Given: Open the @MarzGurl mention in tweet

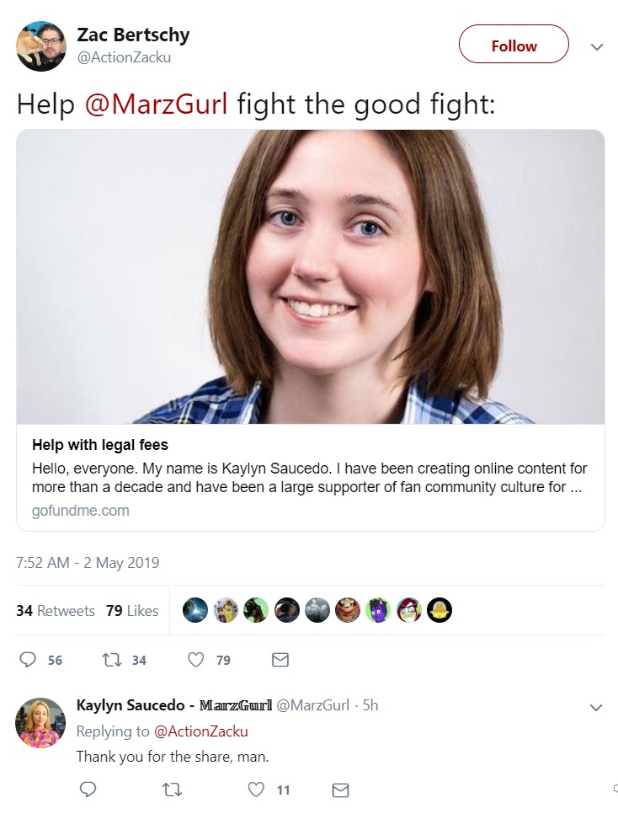Looking at the screenshot, I should coord(156,104).
